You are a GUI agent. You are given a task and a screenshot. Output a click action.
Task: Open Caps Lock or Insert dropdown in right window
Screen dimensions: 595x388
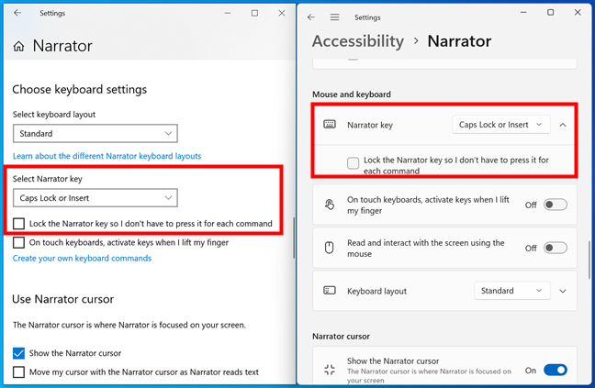pyautogui.click(x=501, y=125)
